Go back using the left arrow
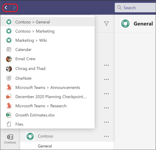This screenshot has width=156, height=150. (6, 8)
